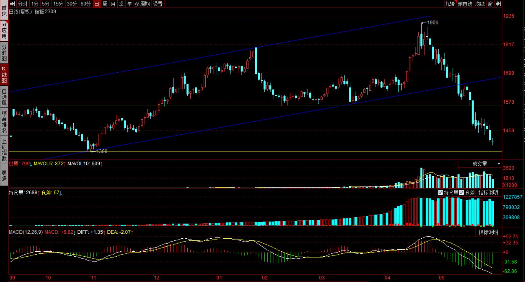Click the MAVOL5: 872 readout
The width and height of the screenshot is (525, 282).
point(50,164)
